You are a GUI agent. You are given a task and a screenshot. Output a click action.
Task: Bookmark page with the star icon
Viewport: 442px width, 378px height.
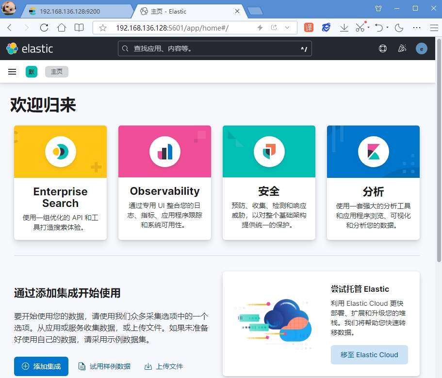click(103, 28)
